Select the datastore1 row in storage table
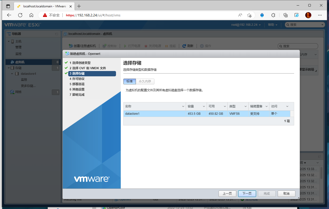Screen dimensions: 329x209 [x=207, y=114]
